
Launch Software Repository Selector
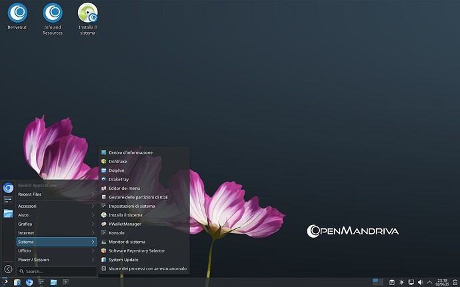pyautogui.click(x=144, y=251)
